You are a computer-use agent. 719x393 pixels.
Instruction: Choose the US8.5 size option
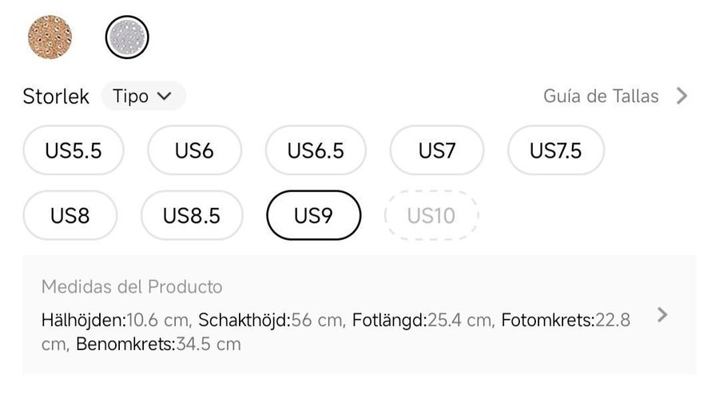point(192,215)
